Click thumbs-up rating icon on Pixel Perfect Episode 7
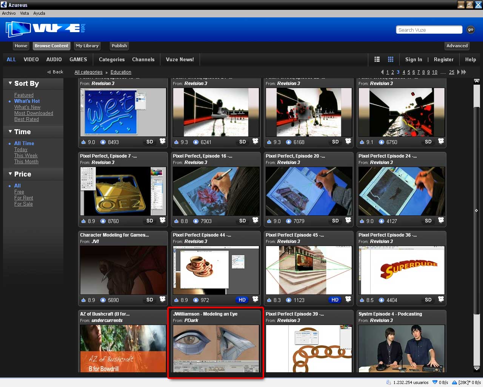 pos(83,221)
